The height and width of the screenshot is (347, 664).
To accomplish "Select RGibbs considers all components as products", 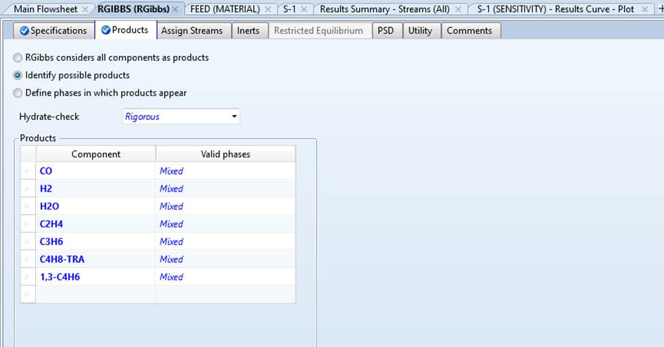I will tap(18, 58).
